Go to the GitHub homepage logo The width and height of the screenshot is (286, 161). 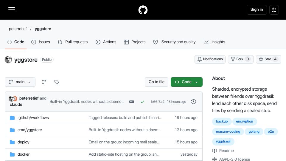pyautogui.click(x=143, y=10)
